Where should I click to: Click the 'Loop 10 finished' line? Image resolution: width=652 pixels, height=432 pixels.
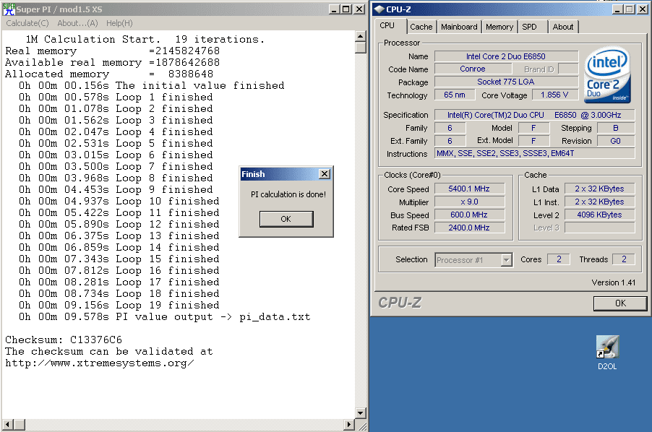(x=119, y=201)
